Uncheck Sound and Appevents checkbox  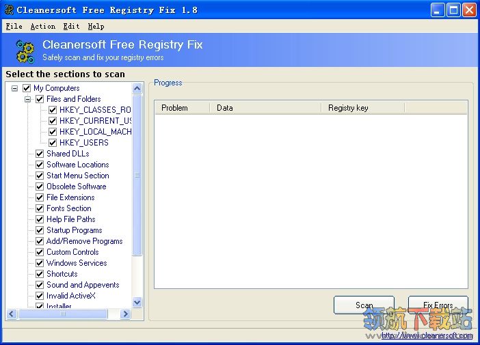tap(40, 285)
